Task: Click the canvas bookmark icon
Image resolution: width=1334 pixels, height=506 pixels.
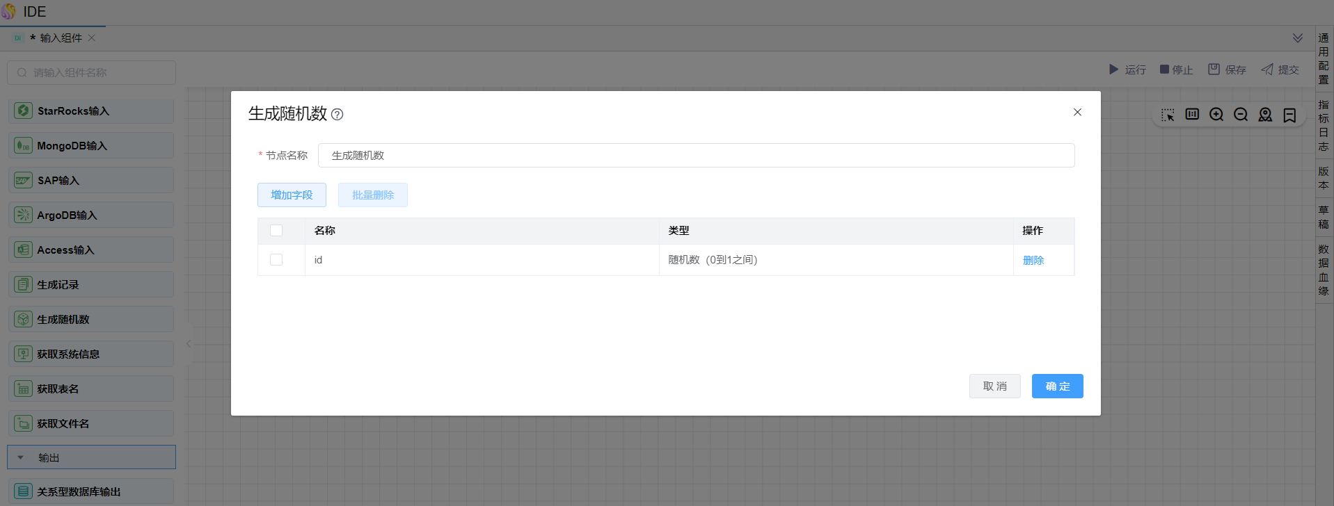Action: (1289, 115)
